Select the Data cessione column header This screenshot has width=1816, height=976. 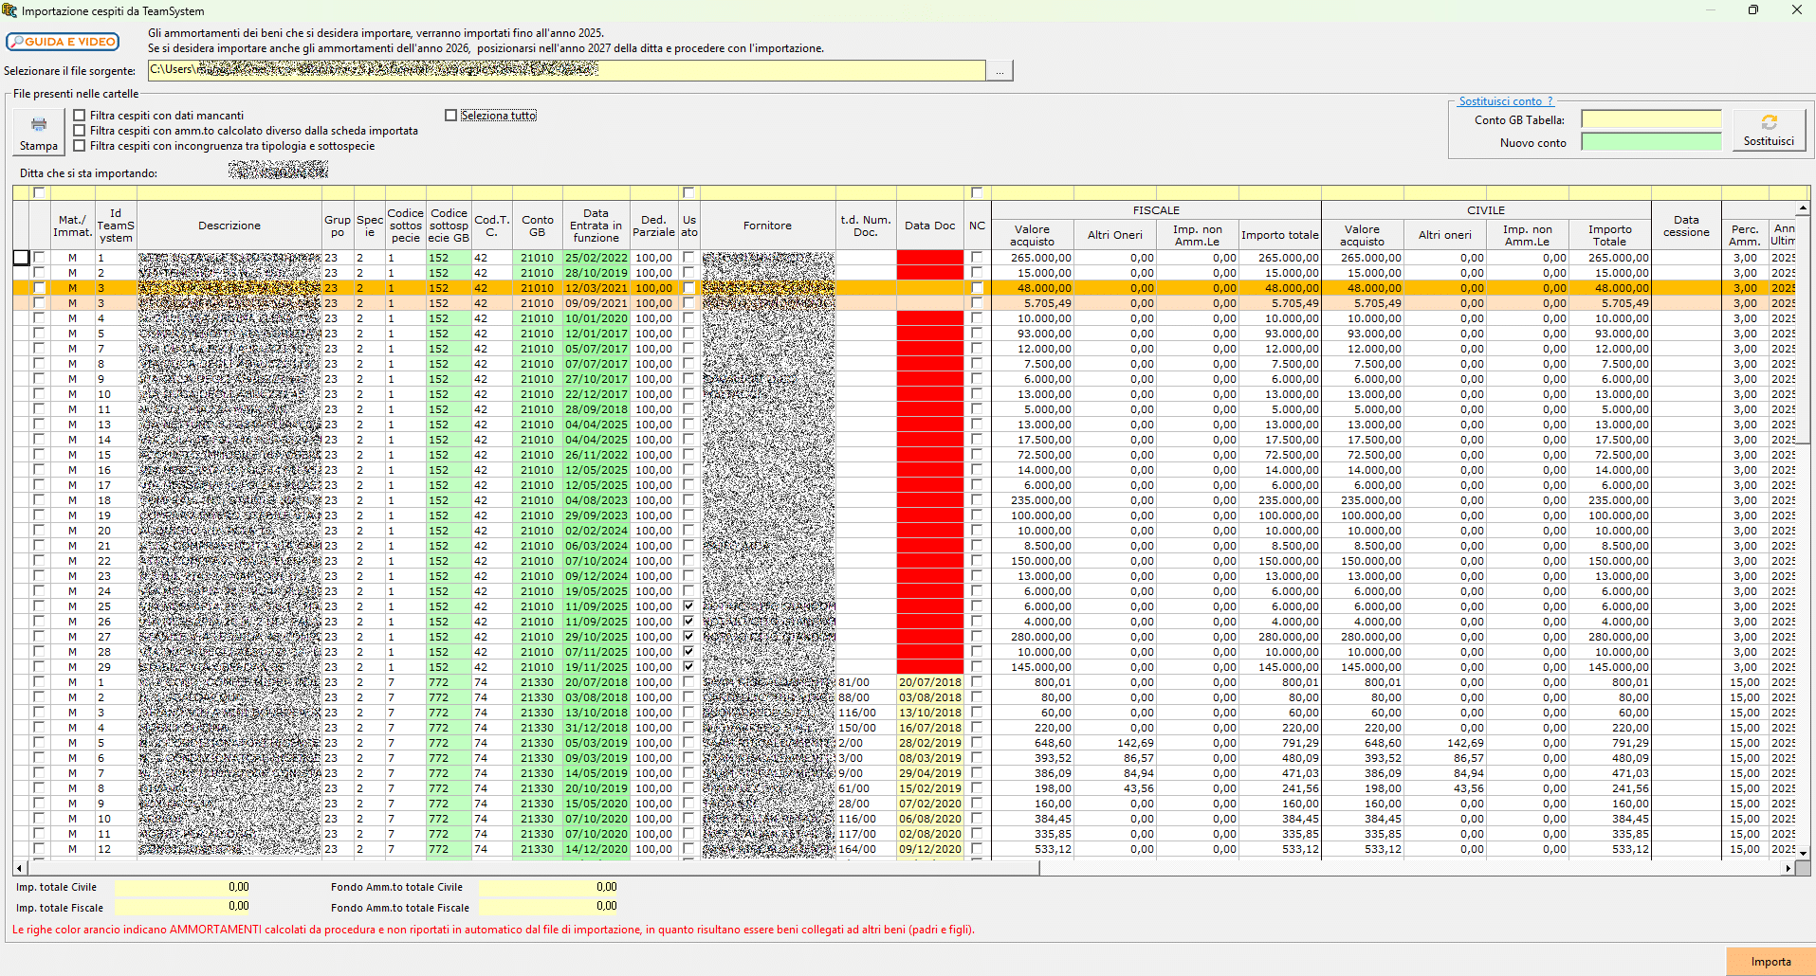tap(1686, 226)
